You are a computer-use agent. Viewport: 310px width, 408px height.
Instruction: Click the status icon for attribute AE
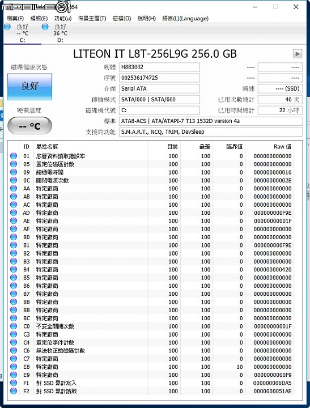click(14, 220)
